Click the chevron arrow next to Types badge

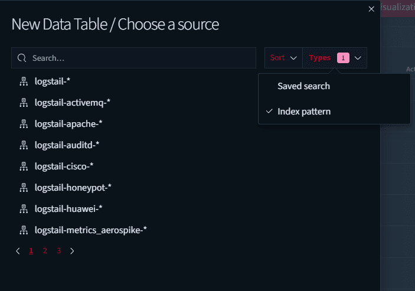click(x=358, y=58)
